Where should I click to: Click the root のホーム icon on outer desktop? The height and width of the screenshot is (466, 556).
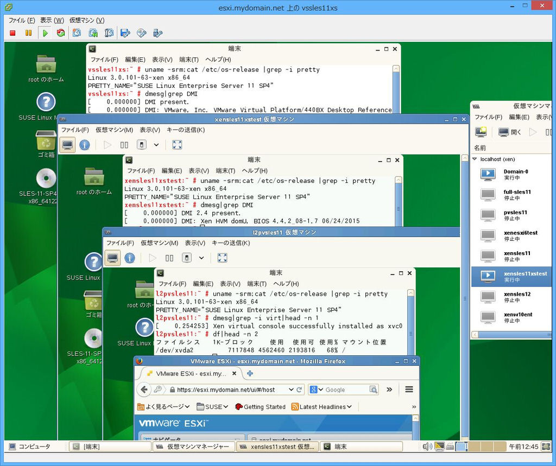click(x=46, y=69)
